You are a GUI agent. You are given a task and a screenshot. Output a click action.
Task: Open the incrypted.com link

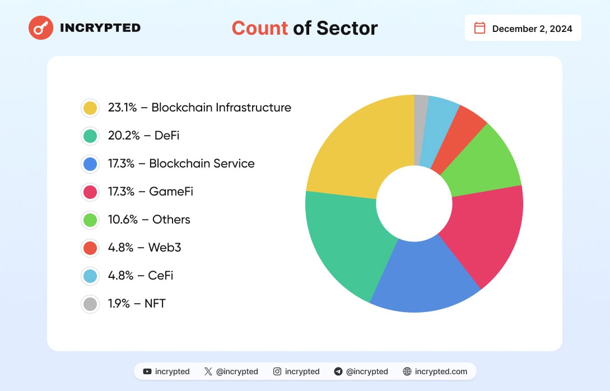tap(440, 371)
